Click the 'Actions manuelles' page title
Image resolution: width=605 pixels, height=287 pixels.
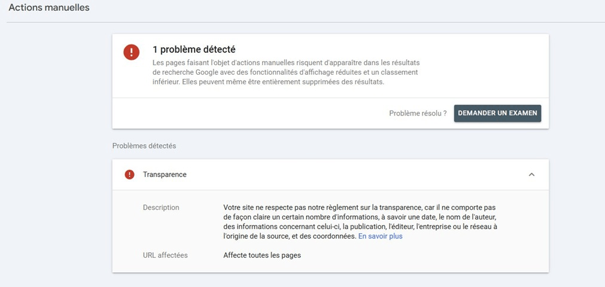(x=49, y=8)
